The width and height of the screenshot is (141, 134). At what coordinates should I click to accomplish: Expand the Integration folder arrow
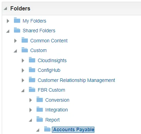pyautogui.click(x=31, y=110)
